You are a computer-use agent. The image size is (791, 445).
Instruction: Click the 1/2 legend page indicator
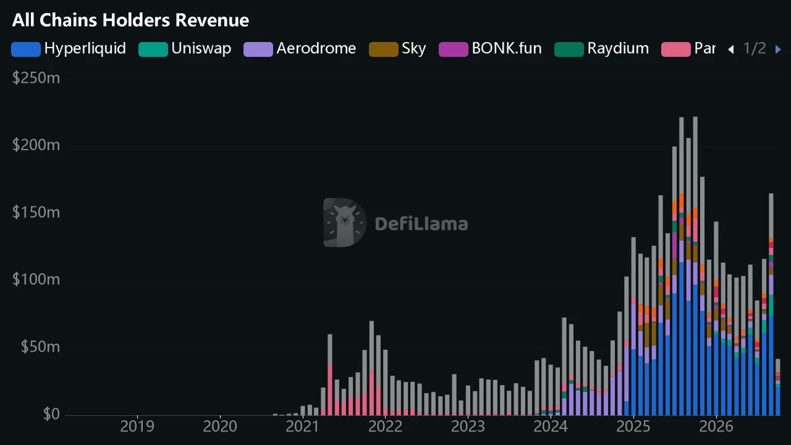tap(755, 48)
